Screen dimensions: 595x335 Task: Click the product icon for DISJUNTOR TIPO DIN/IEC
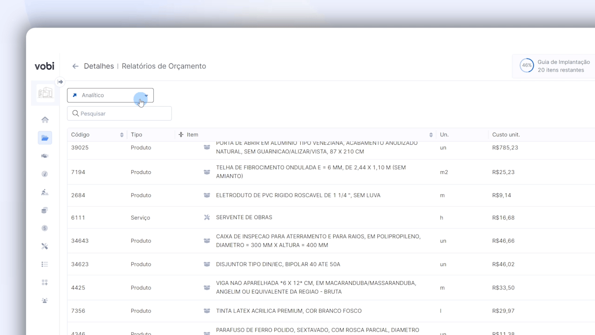tap(207, 264)
